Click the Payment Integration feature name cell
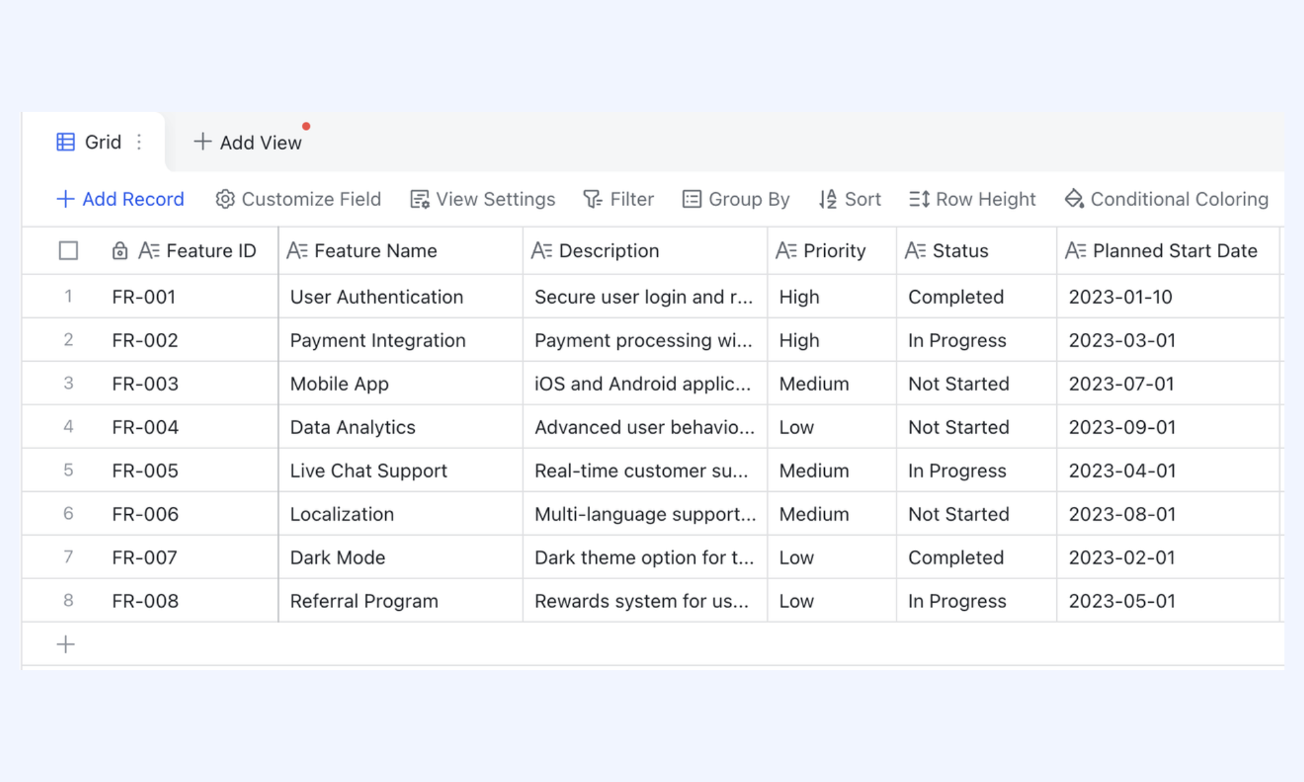 click(400, 340)
